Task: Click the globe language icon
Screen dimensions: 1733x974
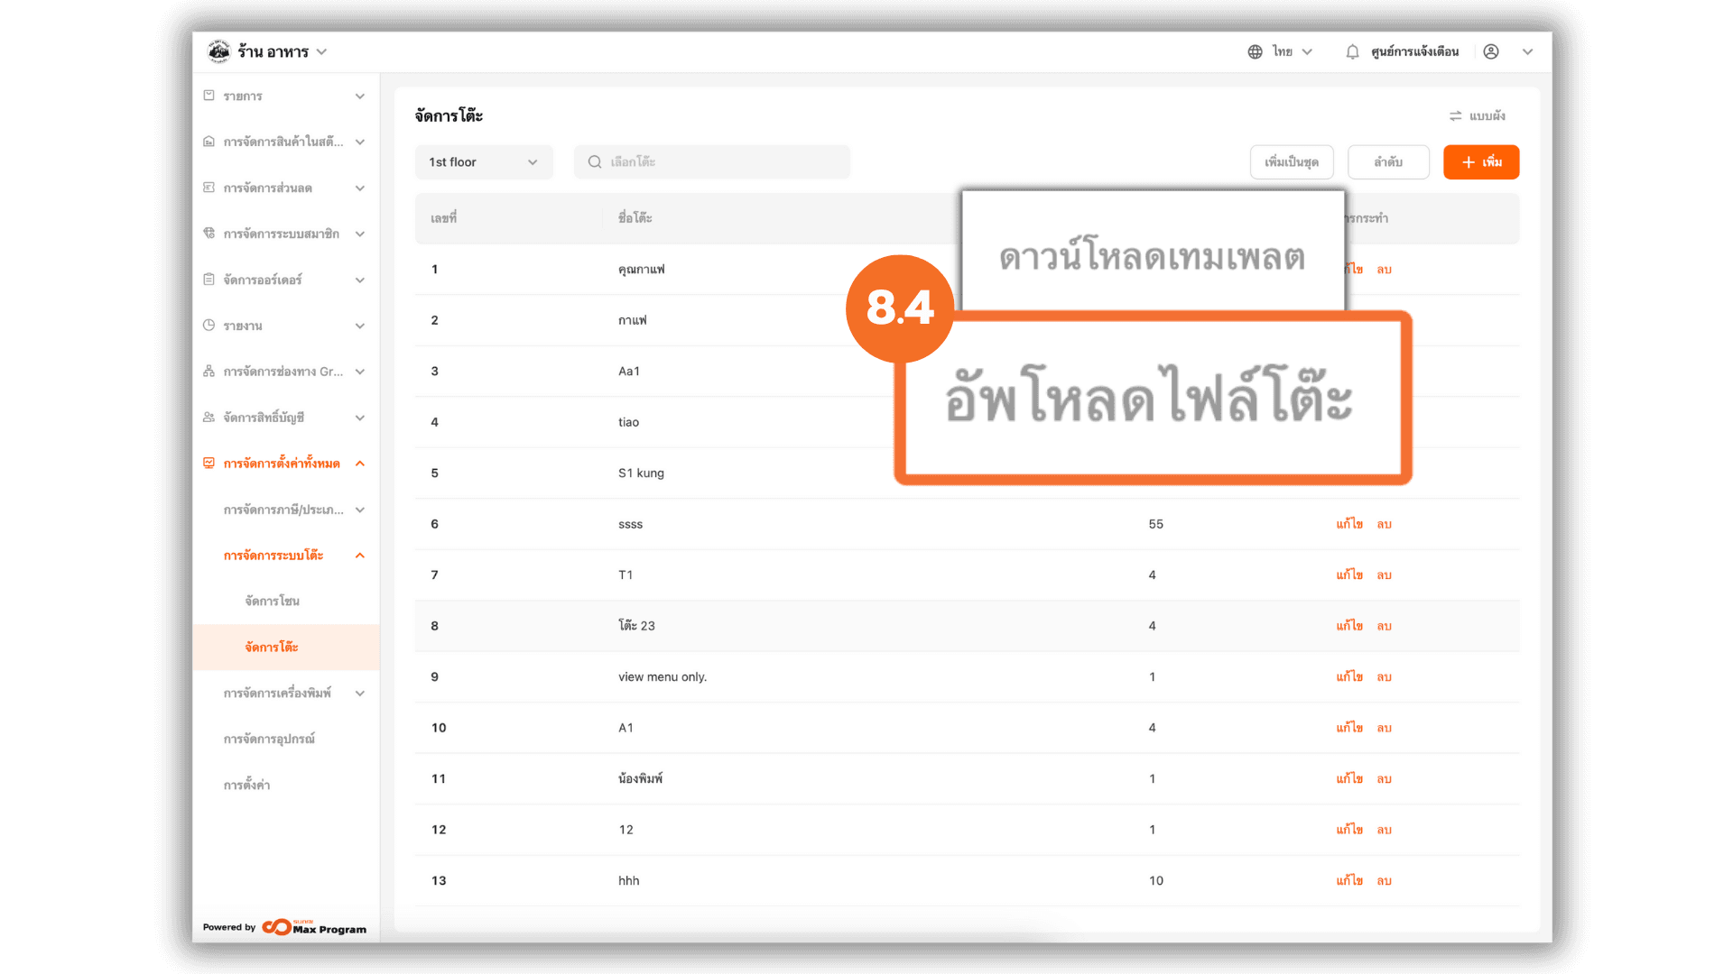Action: [1255, 52]
